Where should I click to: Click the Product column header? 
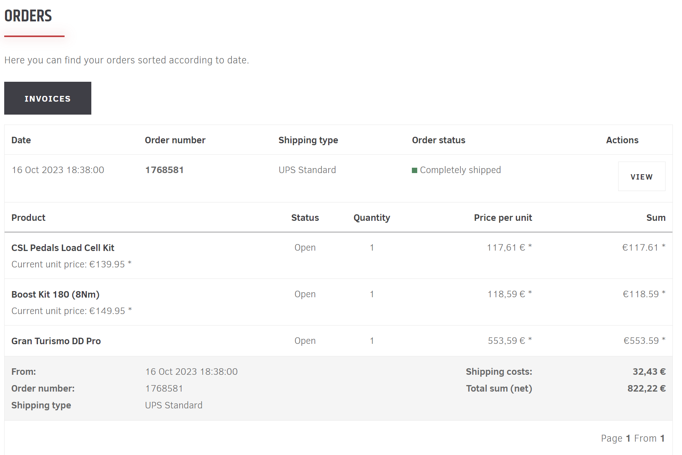pos(28,218)
